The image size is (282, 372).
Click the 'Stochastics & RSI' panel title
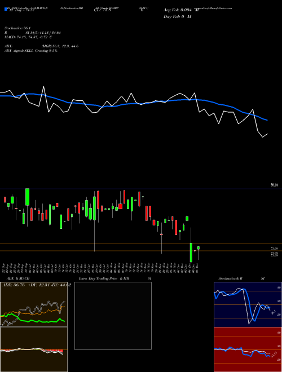(241, 278)
